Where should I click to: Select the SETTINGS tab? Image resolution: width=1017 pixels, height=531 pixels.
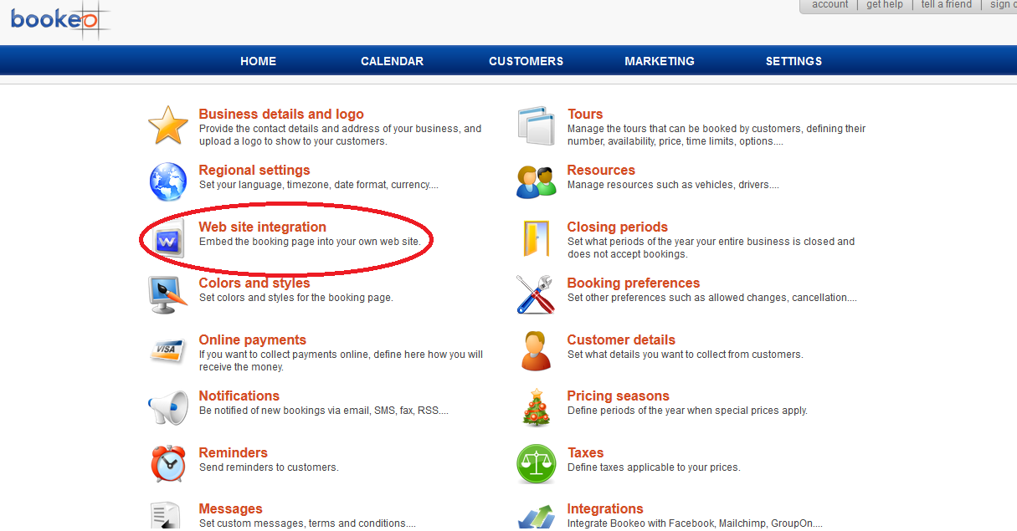coord(794,61)
